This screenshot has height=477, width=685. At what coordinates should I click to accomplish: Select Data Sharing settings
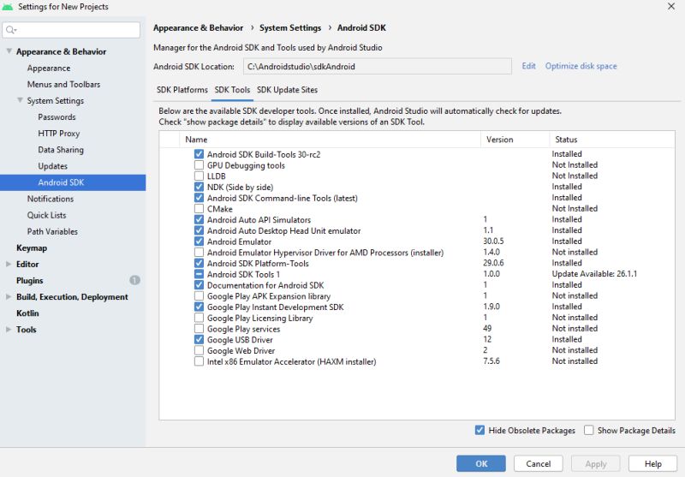point(61,150)
